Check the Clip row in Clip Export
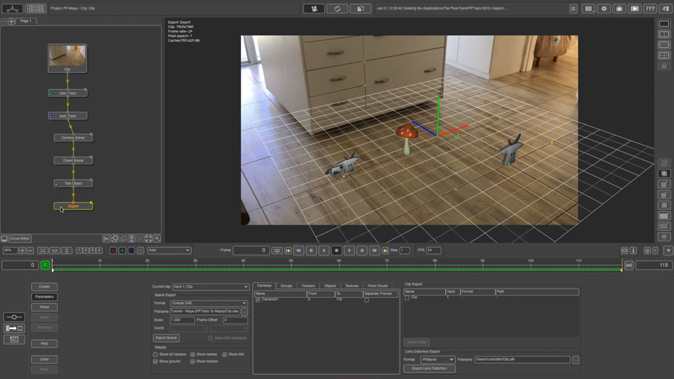674x379 pixels. pos(407,298)
